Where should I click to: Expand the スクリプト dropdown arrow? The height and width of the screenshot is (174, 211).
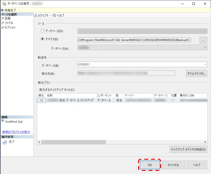coord(51,15)
